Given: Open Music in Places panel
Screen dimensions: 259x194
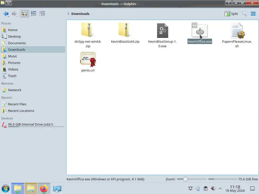Looking at the screenshot, I should pyautogui.click(x=33, y=56).
